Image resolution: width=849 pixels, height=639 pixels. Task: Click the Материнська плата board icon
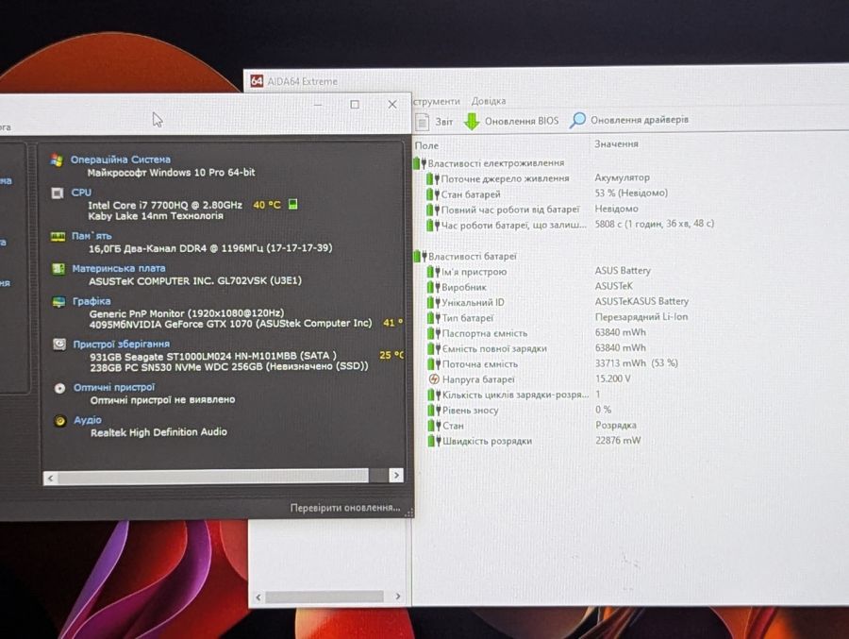(x=58, y=269)
